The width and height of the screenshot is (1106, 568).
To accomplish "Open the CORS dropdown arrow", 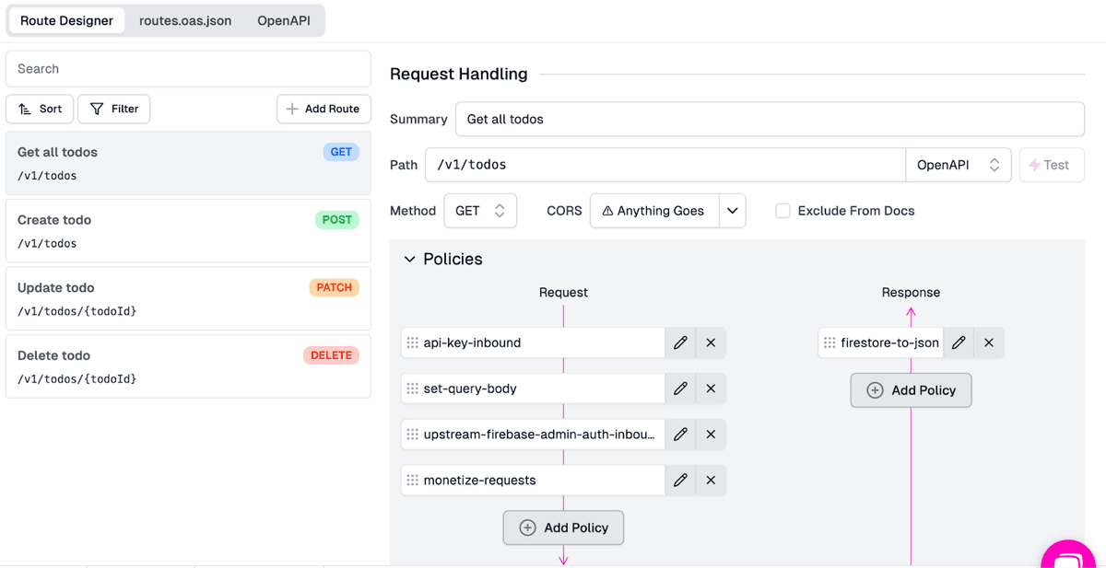I will pyautogui.click(x=732, y=211).
